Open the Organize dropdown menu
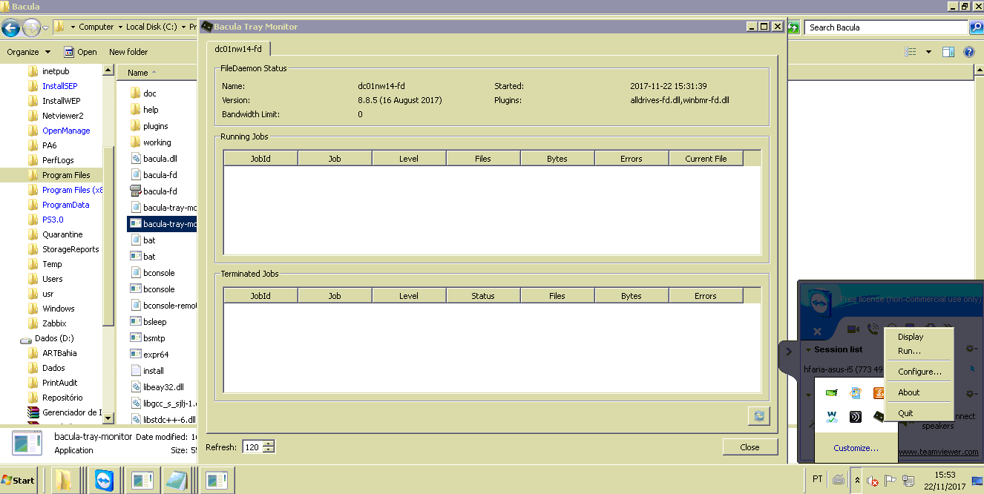This screenshot has width=984, height=494. tap(28, 52)
